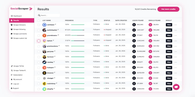Click emails found icon in nasdaq row
Viewport: 195px width, 97px height.
pyautogui.click(x=150, y=62)
